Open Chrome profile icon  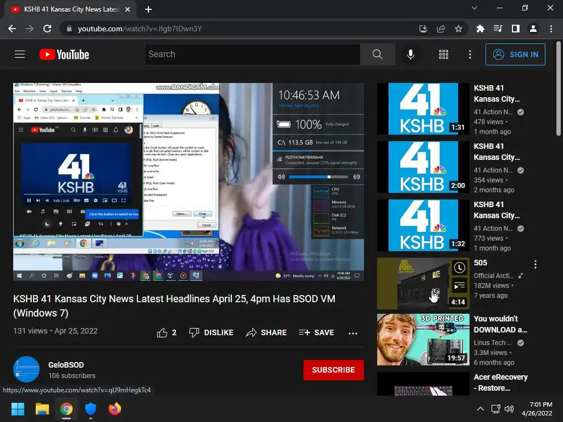(533, 29)
